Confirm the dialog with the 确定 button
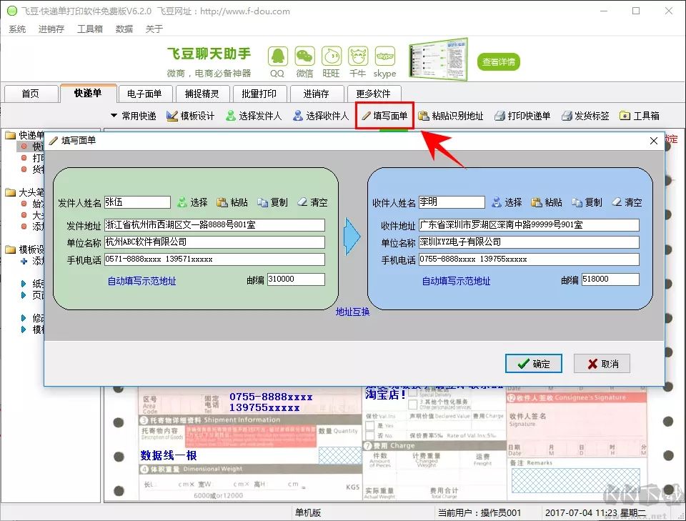Screen dimensions: 686x521 tap(533, 364)
